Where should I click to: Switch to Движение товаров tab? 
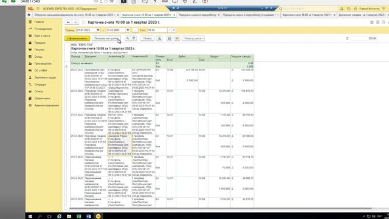[362, 15]
